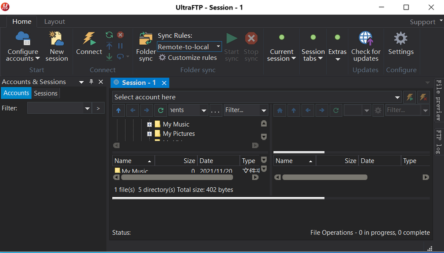Open the FTP log side tab

tap(438, 142)
